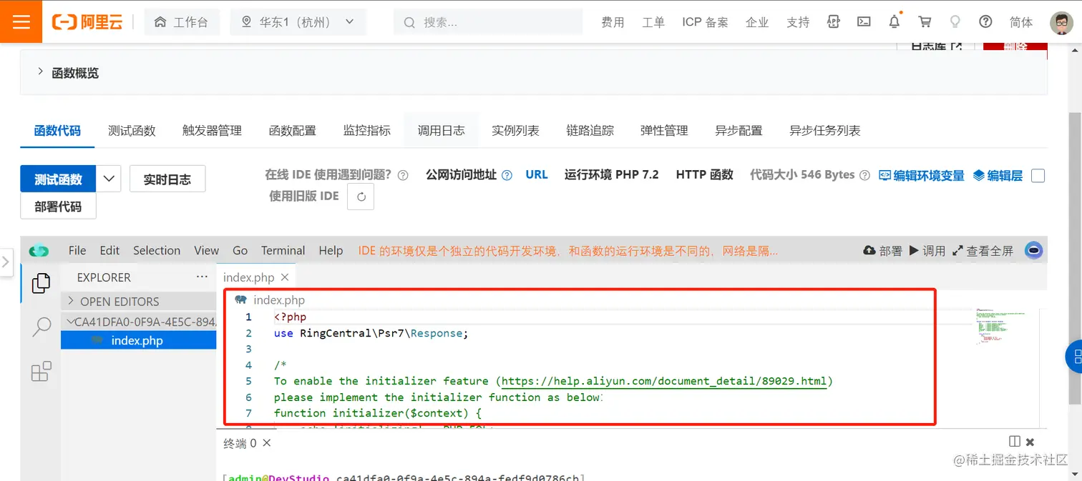Click the blue round assistant icon in IDE bar
This screenshot has width=1082, height=481.
click(1033, 250)
